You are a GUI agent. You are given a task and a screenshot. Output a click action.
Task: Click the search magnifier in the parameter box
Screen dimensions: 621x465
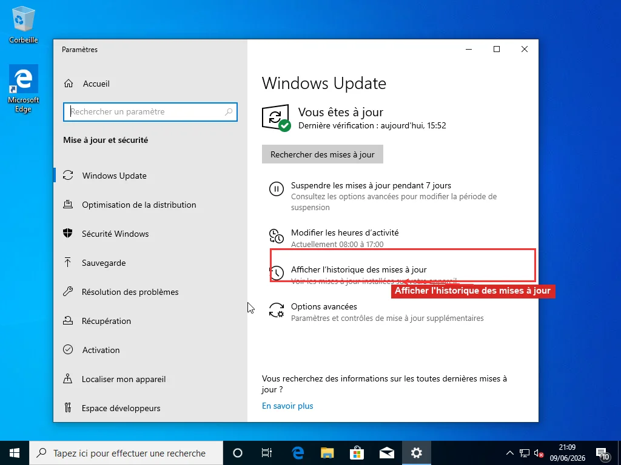[x=229, y=112]
